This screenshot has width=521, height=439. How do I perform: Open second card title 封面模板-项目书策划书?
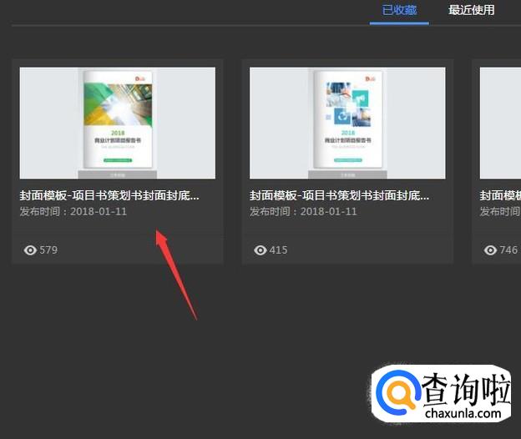[x=340, y=195]
